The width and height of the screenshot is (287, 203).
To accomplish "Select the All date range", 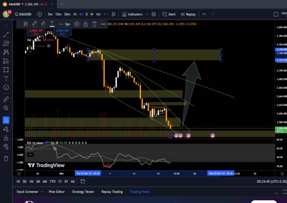I will pyautogui.click(x=73, y=181).
